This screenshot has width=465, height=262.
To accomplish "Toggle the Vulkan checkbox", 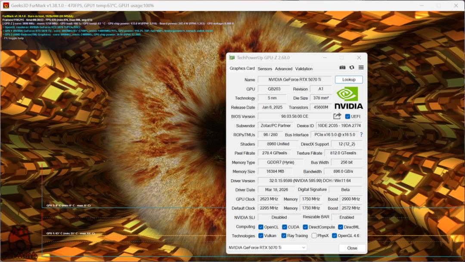I will [260, 236].
